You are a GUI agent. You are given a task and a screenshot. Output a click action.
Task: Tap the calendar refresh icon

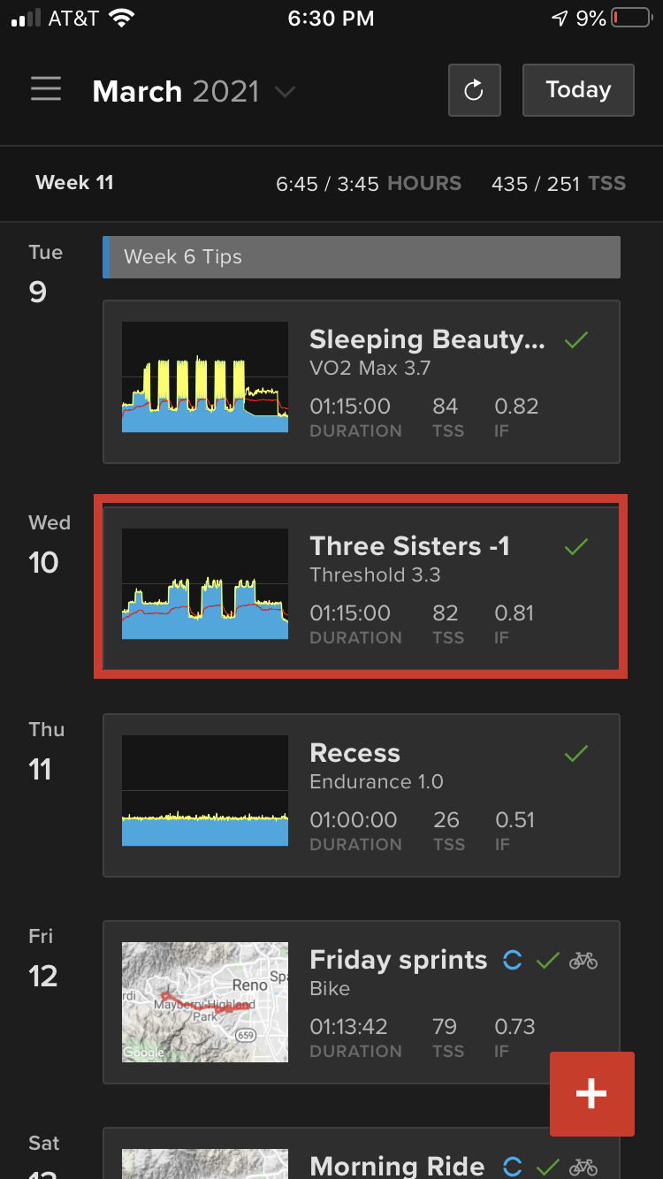475,90
